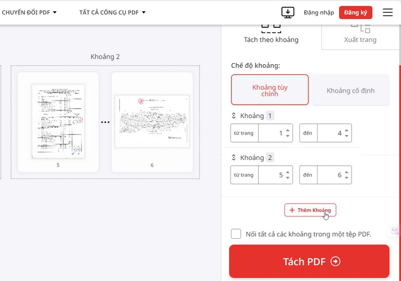
Task: Switch to 'Xuất trang' tab
Action: coord(360,37)
